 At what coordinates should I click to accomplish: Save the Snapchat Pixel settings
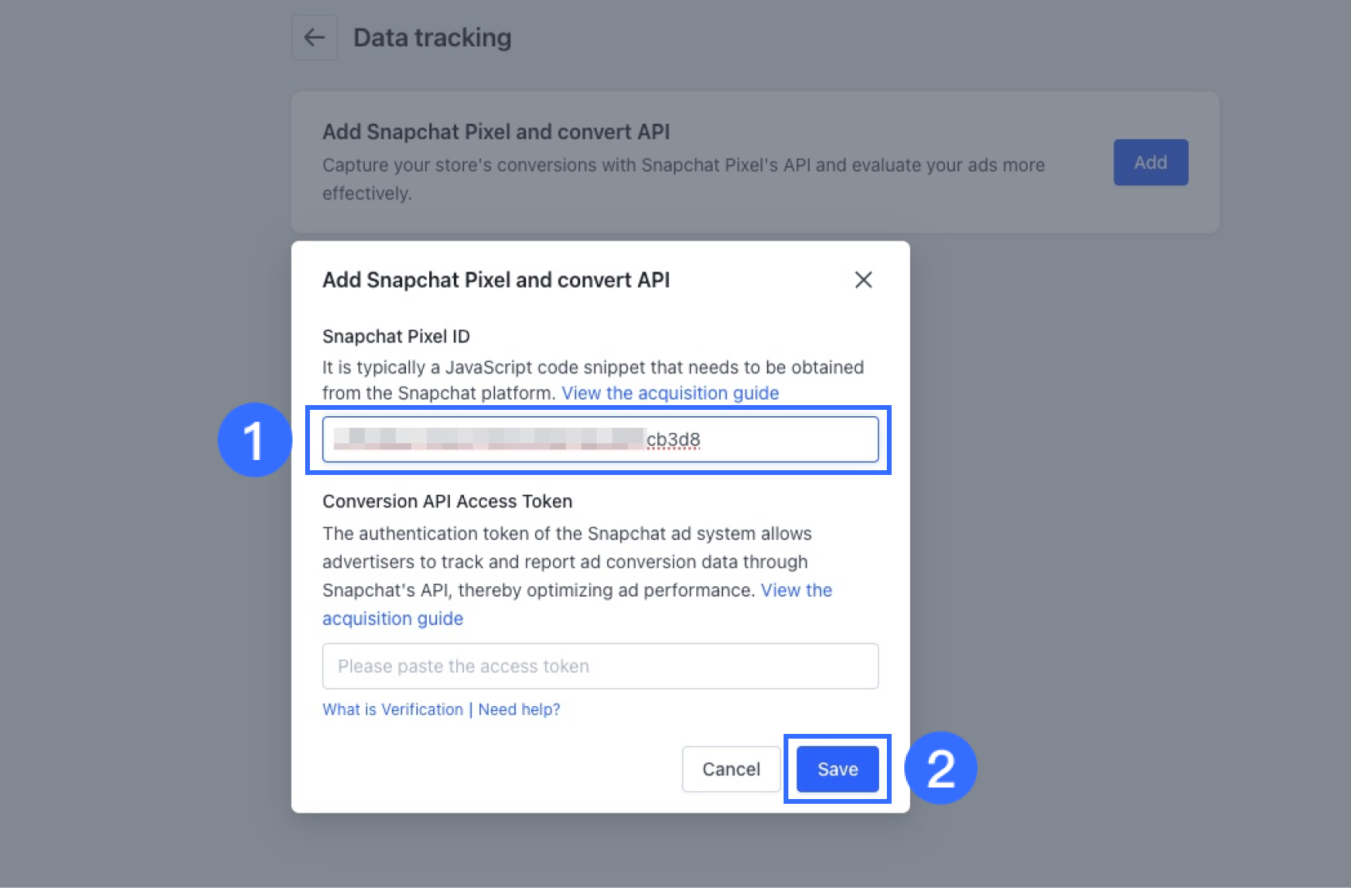pyautogui.click(x=837, y=769)
